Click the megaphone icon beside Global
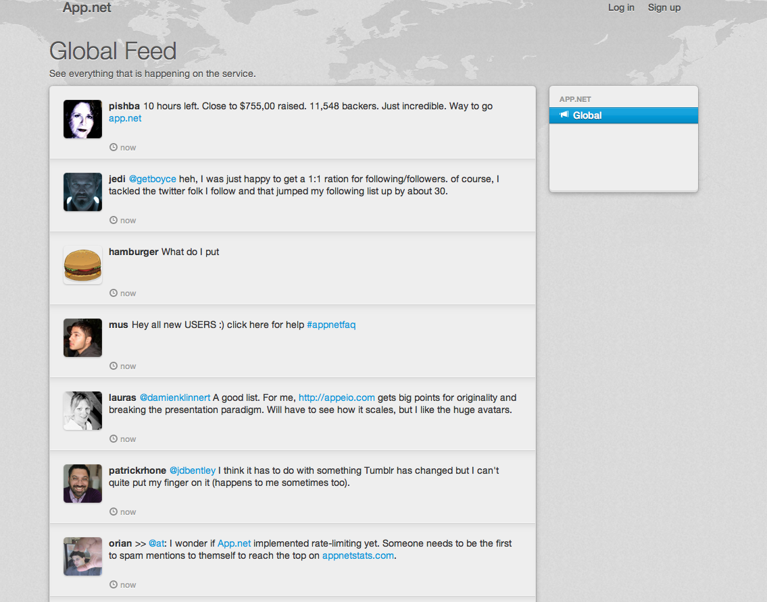This screenshot has height=602, width=767. tap(564, 115)
